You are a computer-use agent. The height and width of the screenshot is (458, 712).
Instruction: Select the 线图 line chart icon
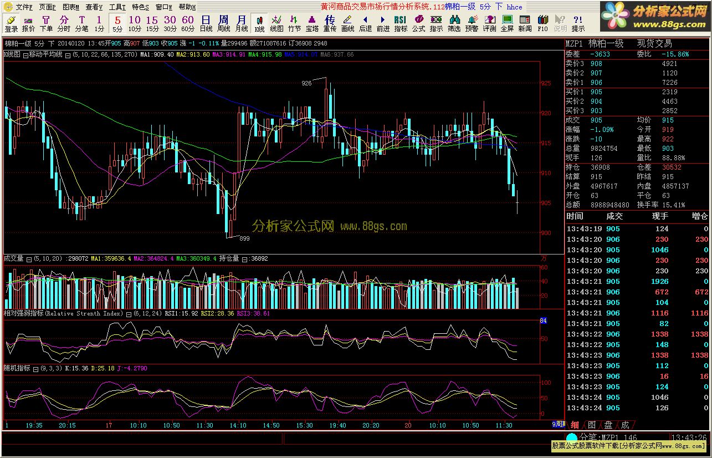coord(276,23)
